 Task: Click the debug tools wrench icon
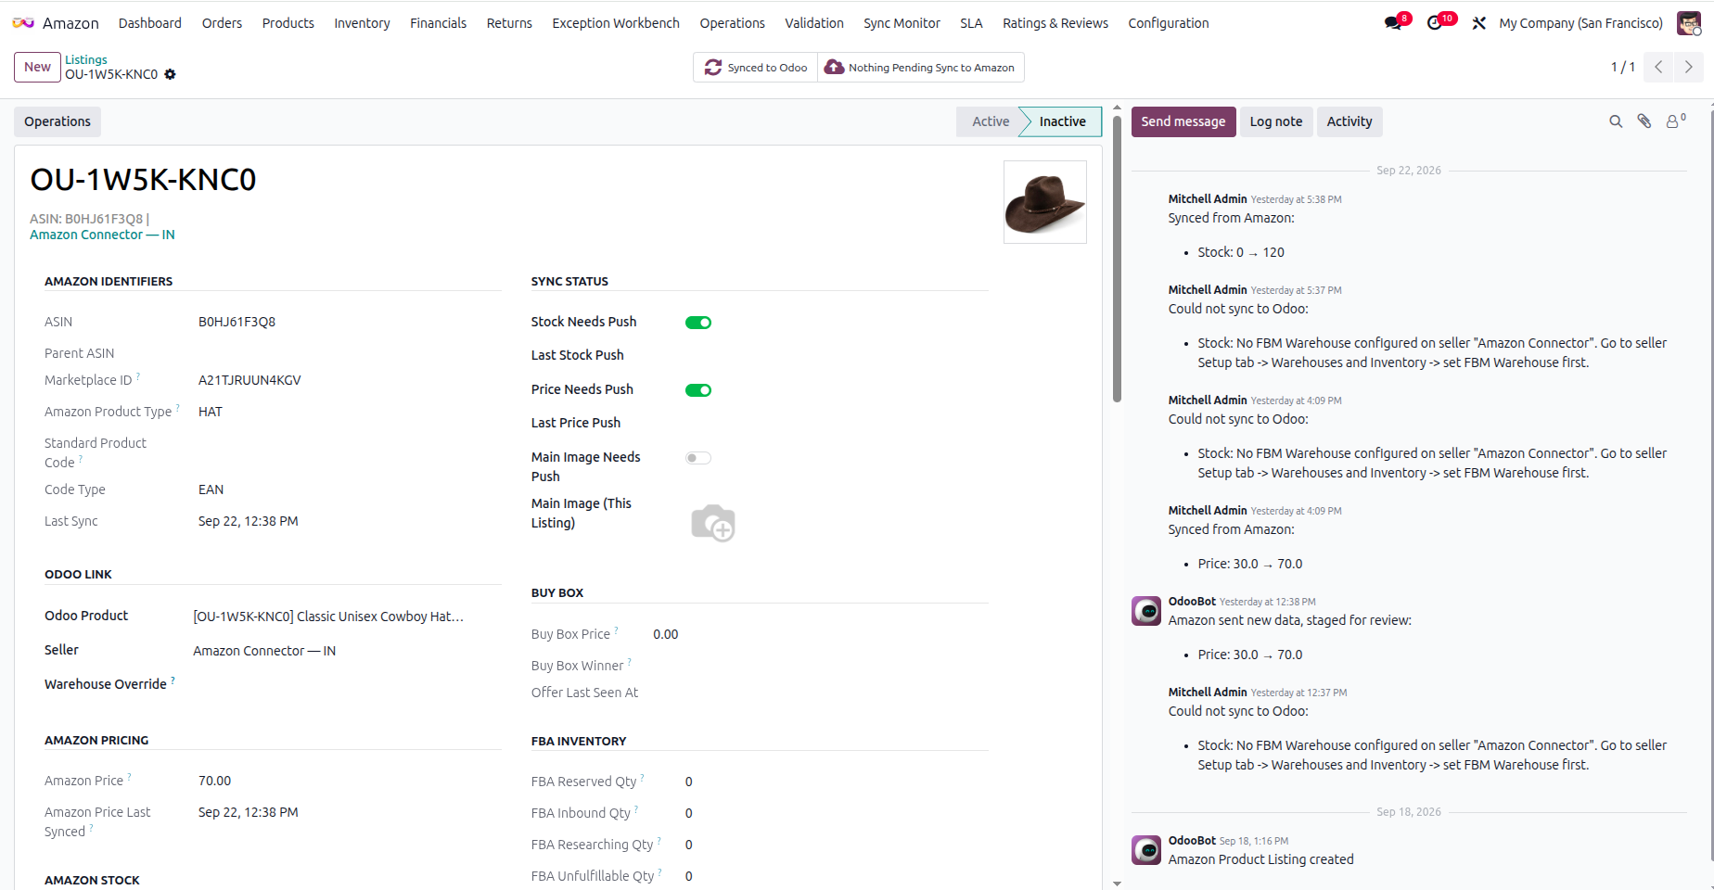(1479, 23)
